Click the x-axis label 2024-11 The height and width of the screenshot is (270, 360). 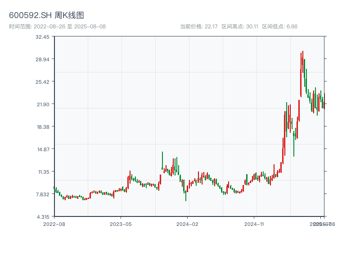coord(254,224)
